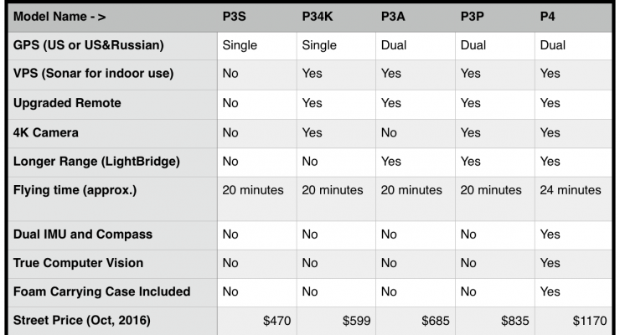Select the Upgraded Remote row label

pyautogui.click(x=67, y=103)
